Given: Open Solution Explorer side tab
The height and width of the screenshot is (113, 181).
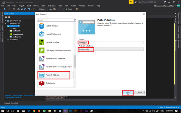Looking at the screenshot, I should (179, 32).
